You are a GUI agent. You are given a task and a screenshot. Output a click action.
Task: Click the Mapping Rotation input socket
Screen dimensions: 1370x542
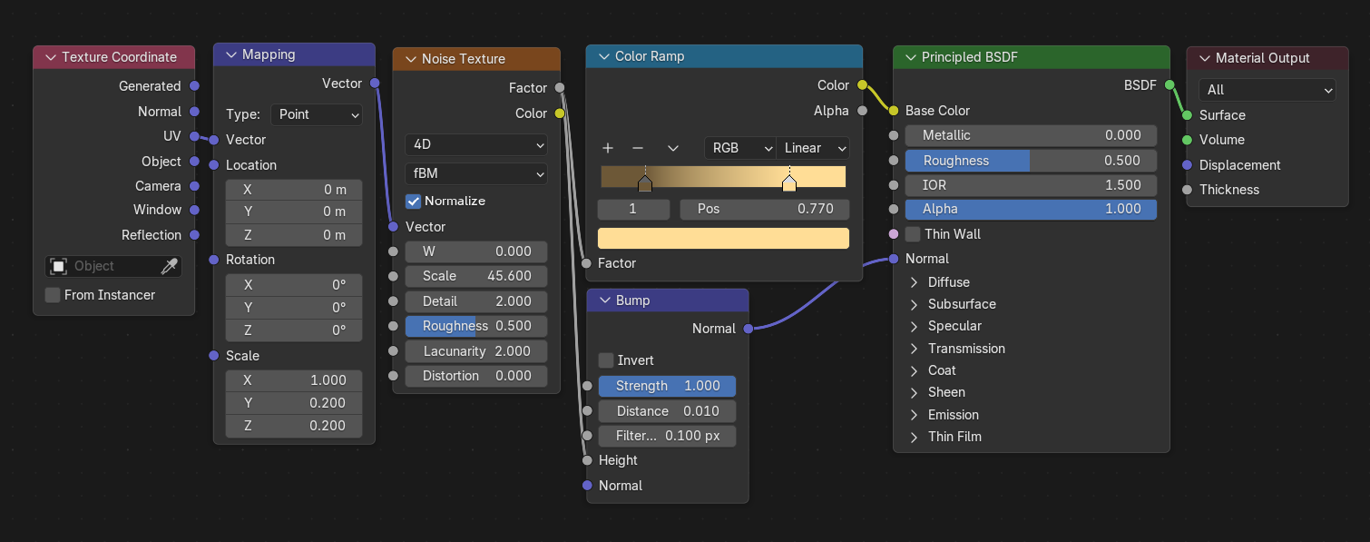coord(214,260)
